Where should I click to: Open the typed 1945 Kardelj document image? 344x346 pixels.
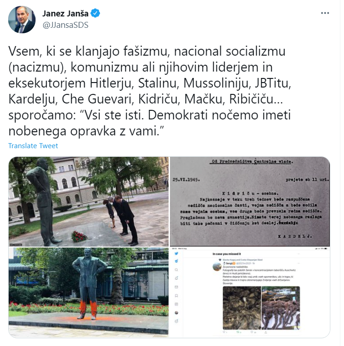(x=250, y=201)
